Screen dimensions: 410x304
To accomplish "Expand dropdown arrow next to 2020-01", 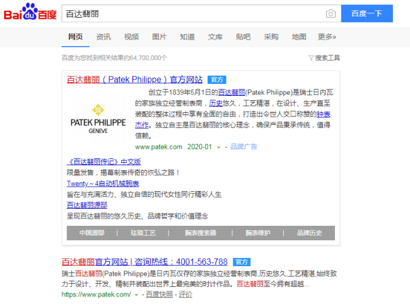I will click(219, 148).
